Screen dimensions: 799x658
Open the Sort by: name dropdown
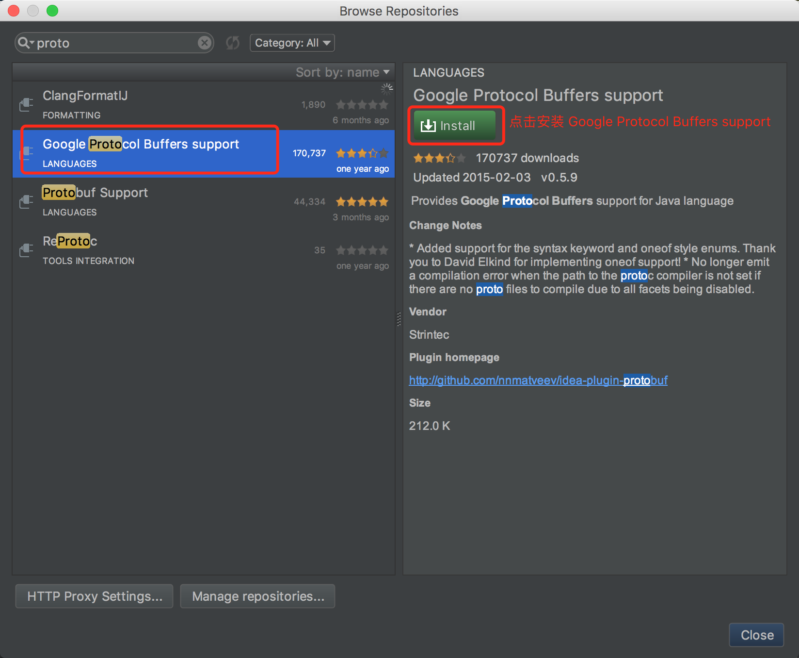coord(343,72)
